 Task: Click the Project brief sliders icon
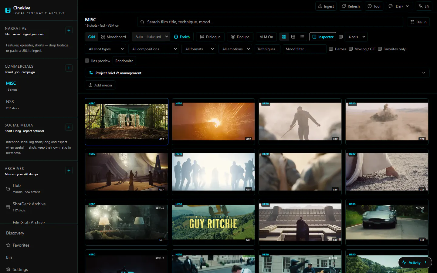pos(91,73)
